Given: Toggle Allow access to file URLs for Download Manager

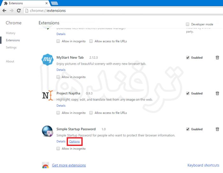Looking at the screenshot, I should [x=91, y=41].
